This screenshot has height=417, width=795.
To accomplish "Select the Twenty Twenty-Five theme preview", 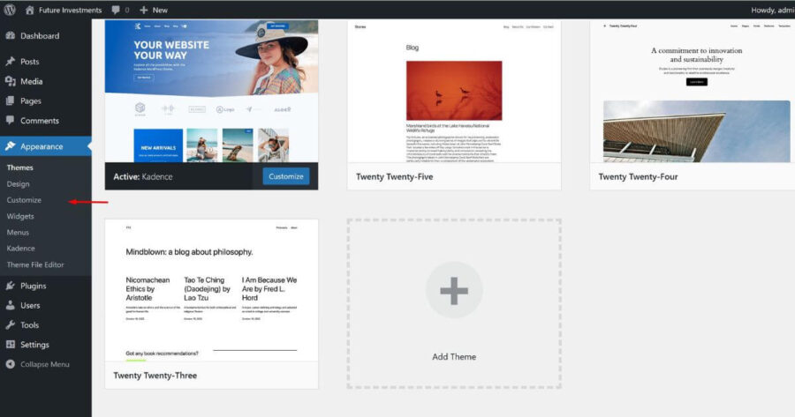I will tap(454, 91).
